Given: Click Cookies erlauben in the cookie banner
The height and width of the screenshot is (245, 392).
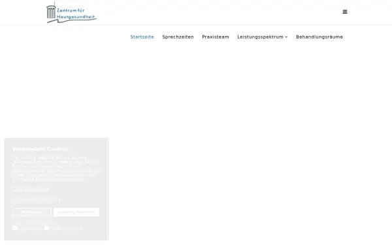Looking at the screenshot, I should click(76, 212).
